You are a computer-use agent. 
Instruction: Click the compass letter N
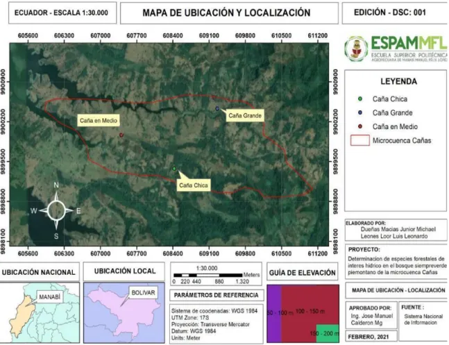pyautogui.click(x=56, y=185)
